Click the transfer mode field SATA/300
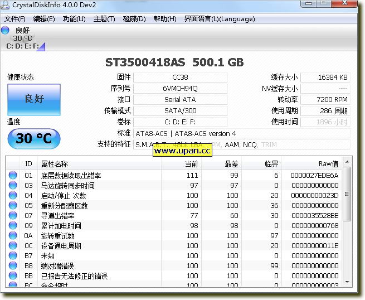This screenshot has height=300, width=365. coord(181,111)
